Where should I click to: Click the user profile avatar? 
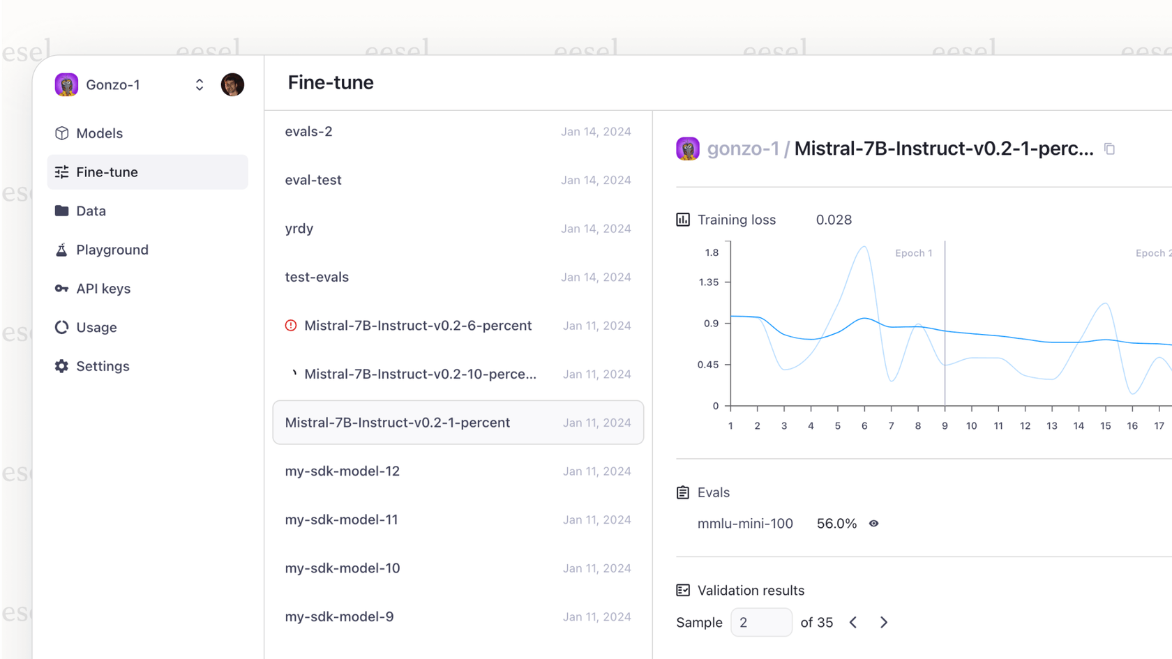point(232,84)
